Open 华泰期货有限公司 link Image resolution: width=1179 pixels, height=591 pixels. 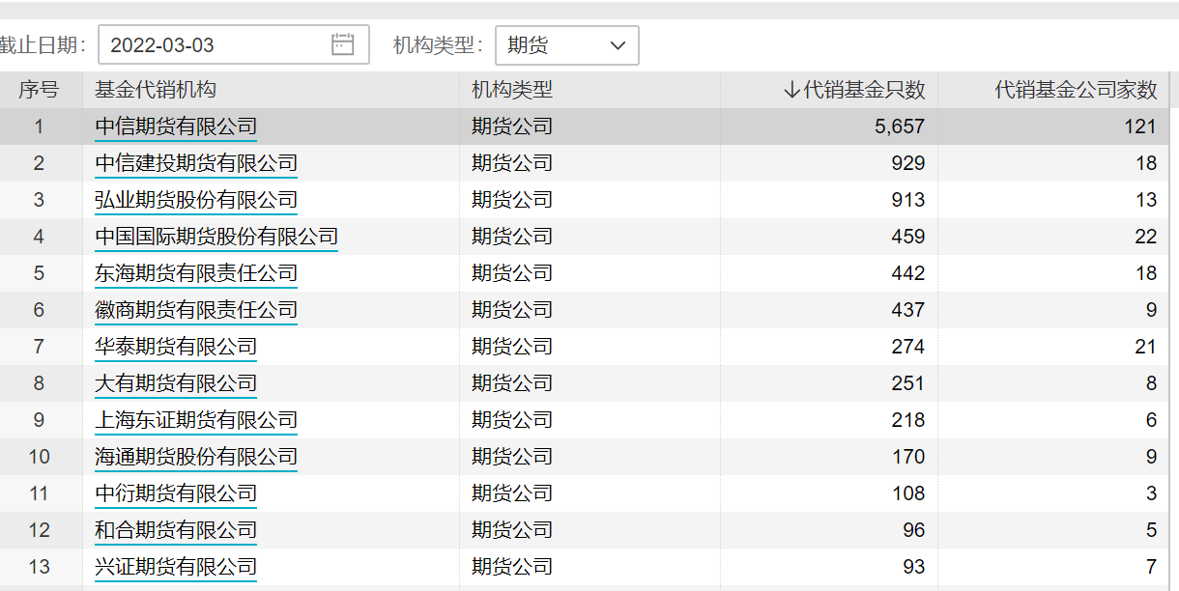pos(176,347)
